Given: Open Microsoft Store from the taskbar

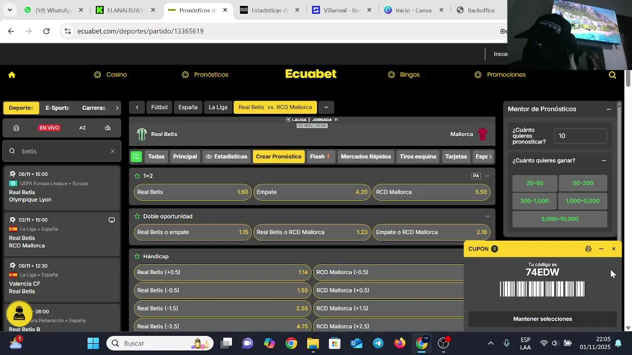Looking at the screenshot, I should 335,343.
